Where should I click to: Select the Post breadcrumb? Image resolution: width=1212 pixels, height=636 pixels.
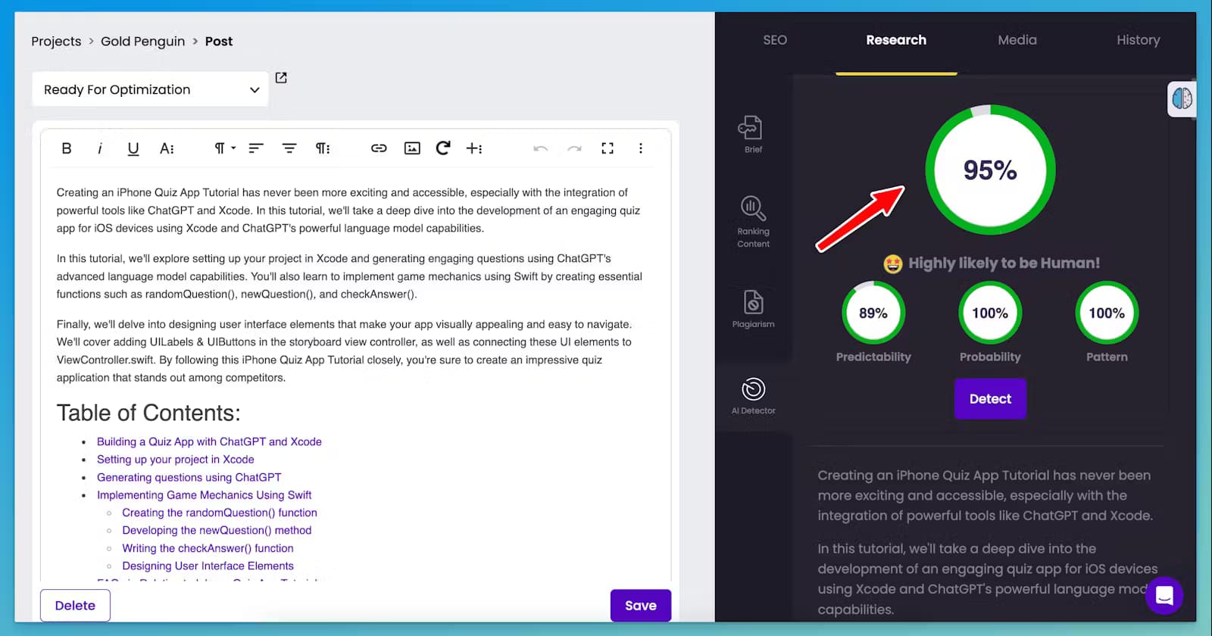pyautogui.click(x=219, y=41)
